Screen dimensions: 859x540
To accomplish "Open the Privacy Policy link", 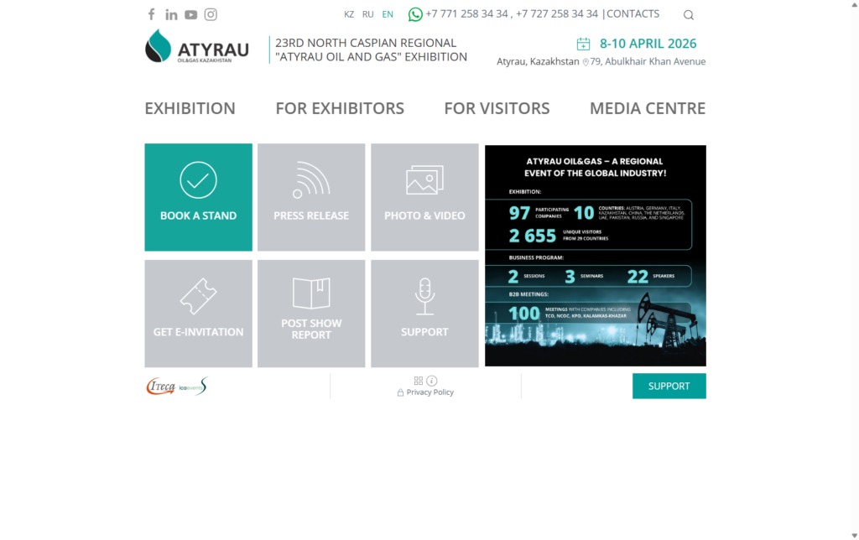I will click(429, 392).
